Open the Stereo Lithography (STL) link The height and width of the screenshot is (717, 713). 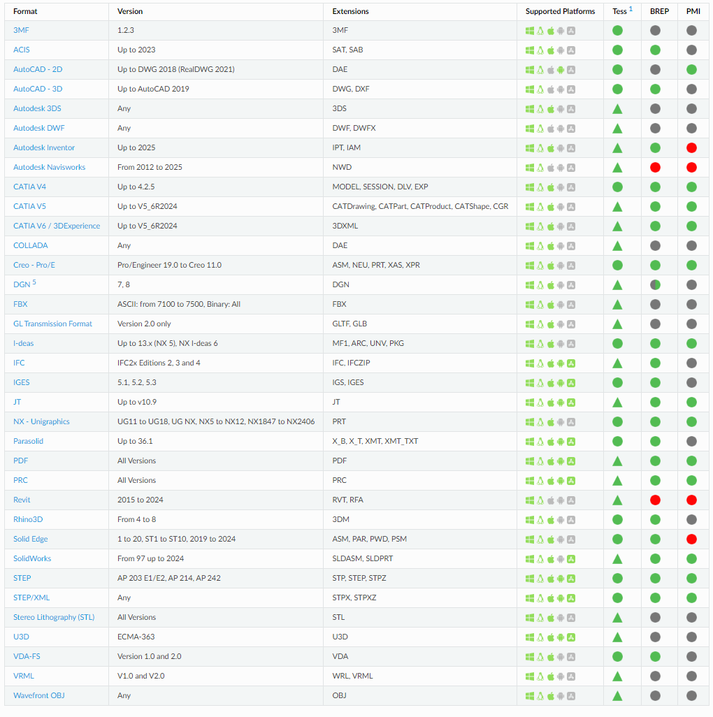point(54,617)
